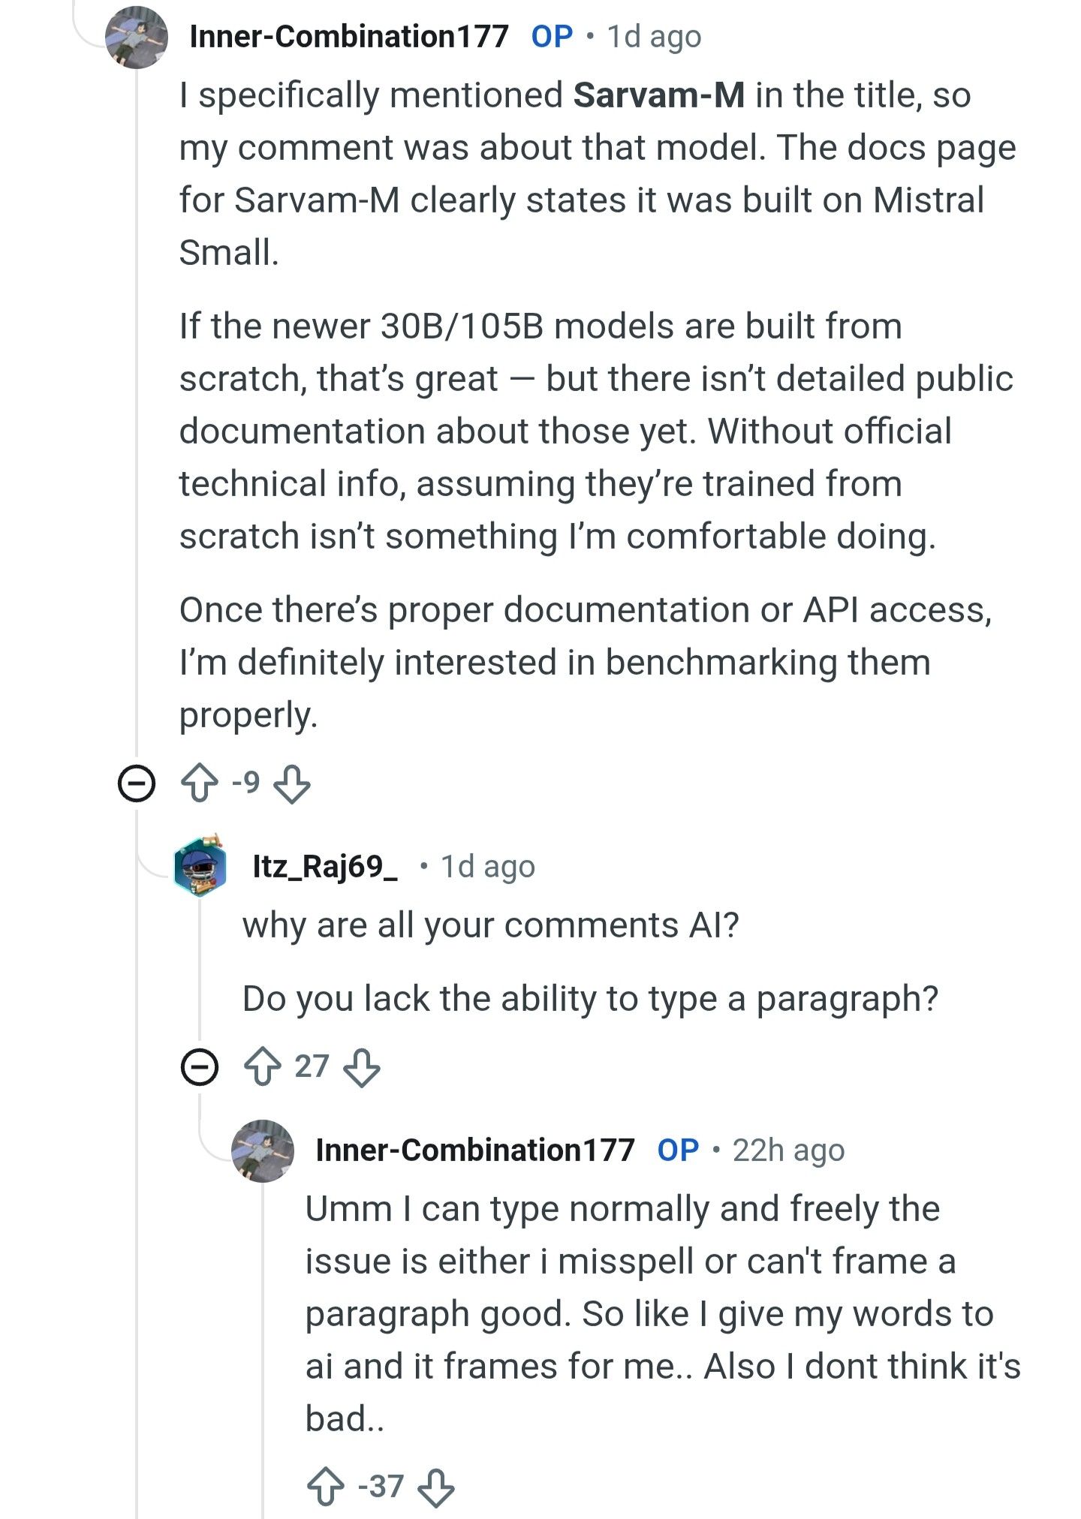Image resolution: width=1081 pixels, height=1519 pixels.
Task: Tap the avatar on the top Sarvam-M comment
Action: tap(136, 38)
